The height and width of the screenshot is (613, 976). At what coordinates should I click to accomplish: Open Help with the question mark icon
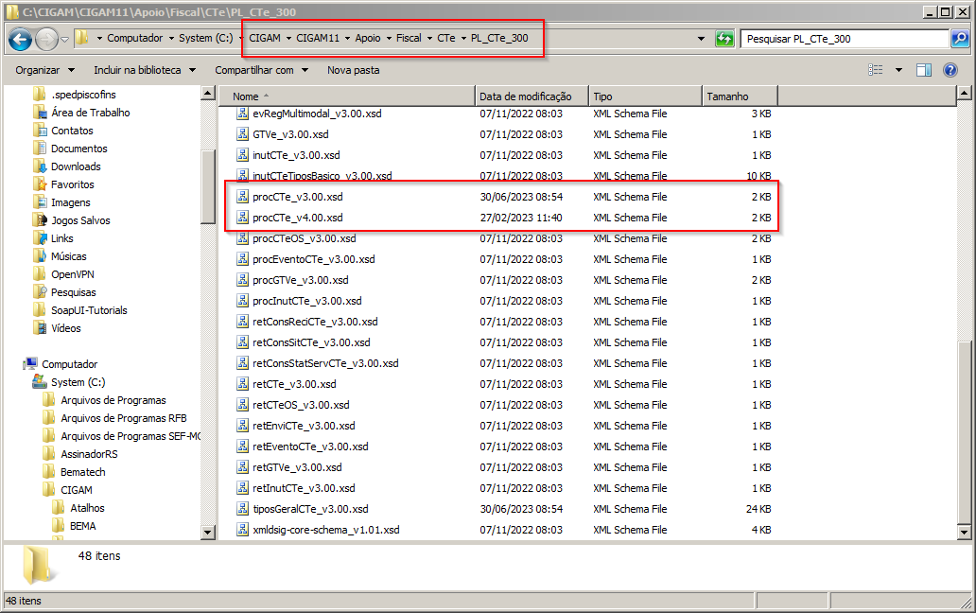[x=950, y=70]
